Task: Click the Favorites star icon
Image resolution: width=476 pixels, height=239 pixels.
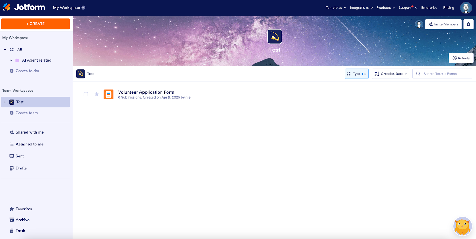Action: click(x=12, y=209)
